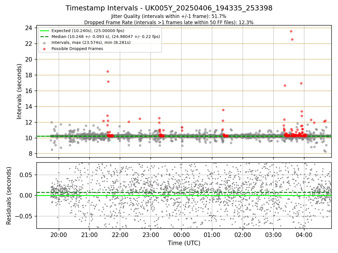This screenshot has width=338, height=253.
Task: Click the red dot marker in the legend
Action: (45, 49)
